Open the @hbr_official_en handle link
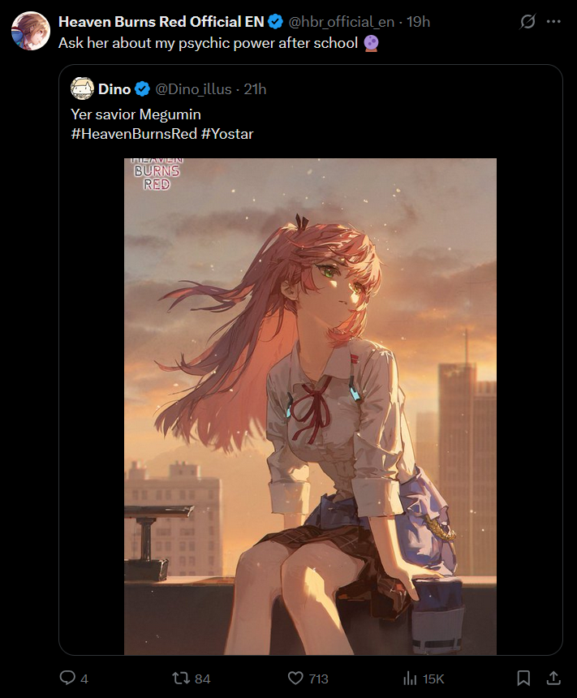Screen dimensions: 577x698 click(341, 21)
